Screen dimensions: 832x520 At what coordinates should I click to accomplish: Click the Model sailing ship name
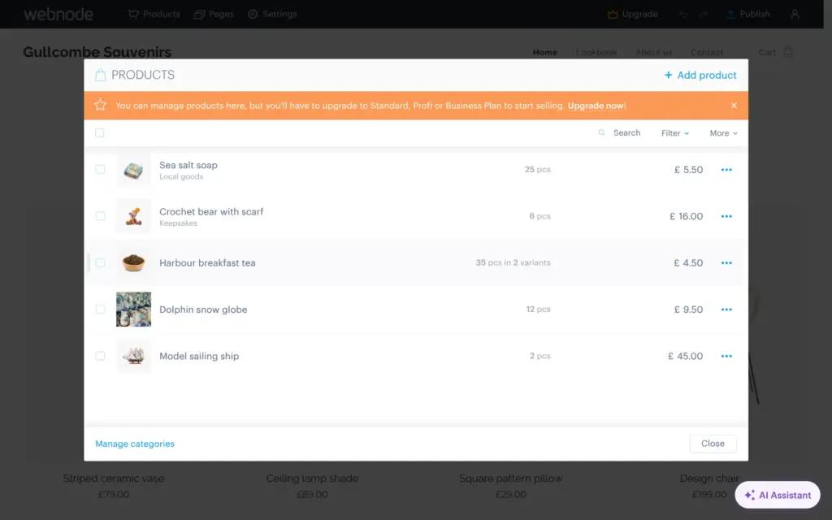(199, 356)
